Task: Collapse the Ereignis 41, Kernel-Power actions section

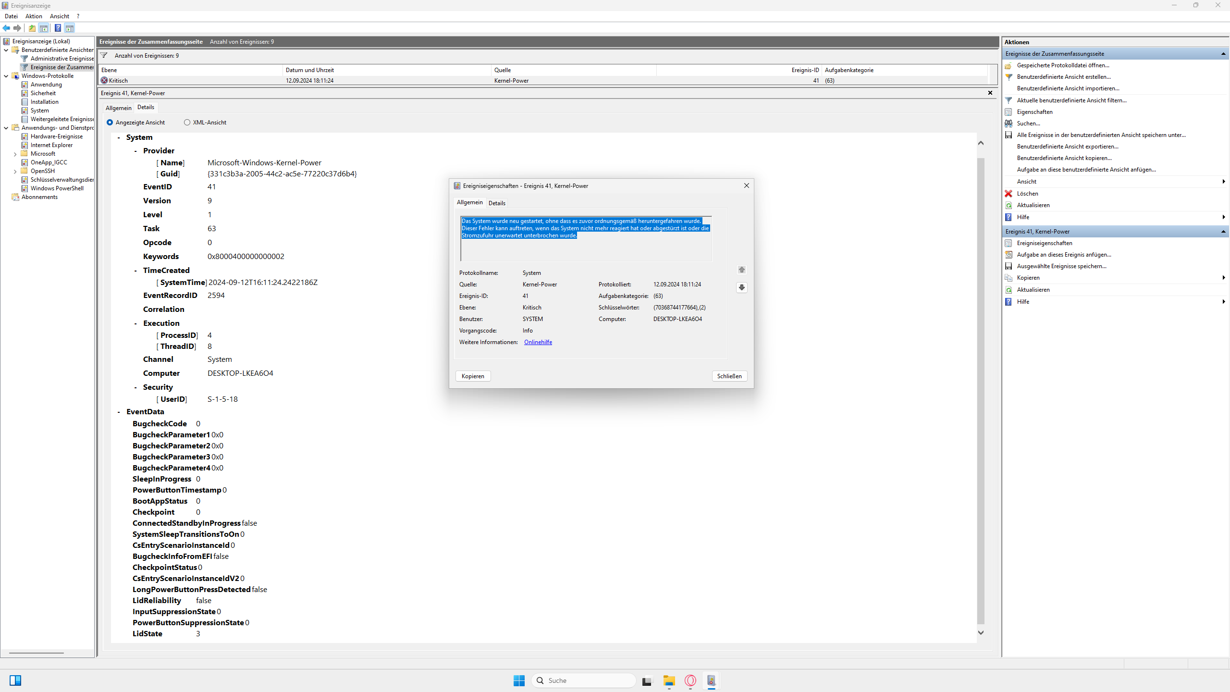Action: coord(1223,232)
